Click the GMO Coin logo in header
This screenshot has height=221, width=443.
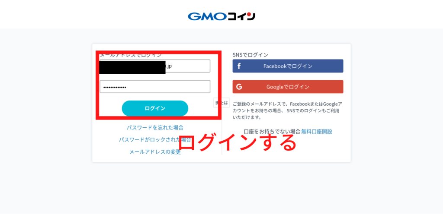221,16
